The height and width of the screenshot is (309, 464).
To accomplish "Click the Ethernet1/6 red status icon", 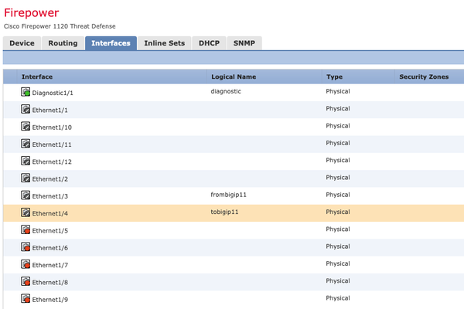I will pos(26,247).
